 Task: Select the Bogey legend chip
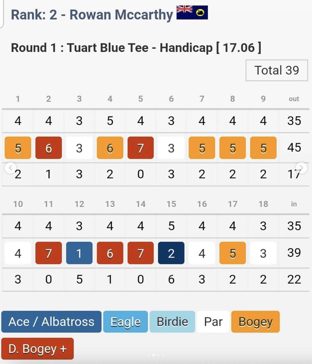pyautogui.click(x=256, y=322)
